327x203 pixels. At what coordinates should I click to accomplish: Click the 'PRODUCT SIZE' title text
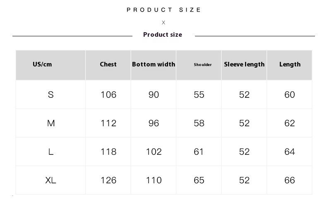pyautogui.click(x=164, y=10)
